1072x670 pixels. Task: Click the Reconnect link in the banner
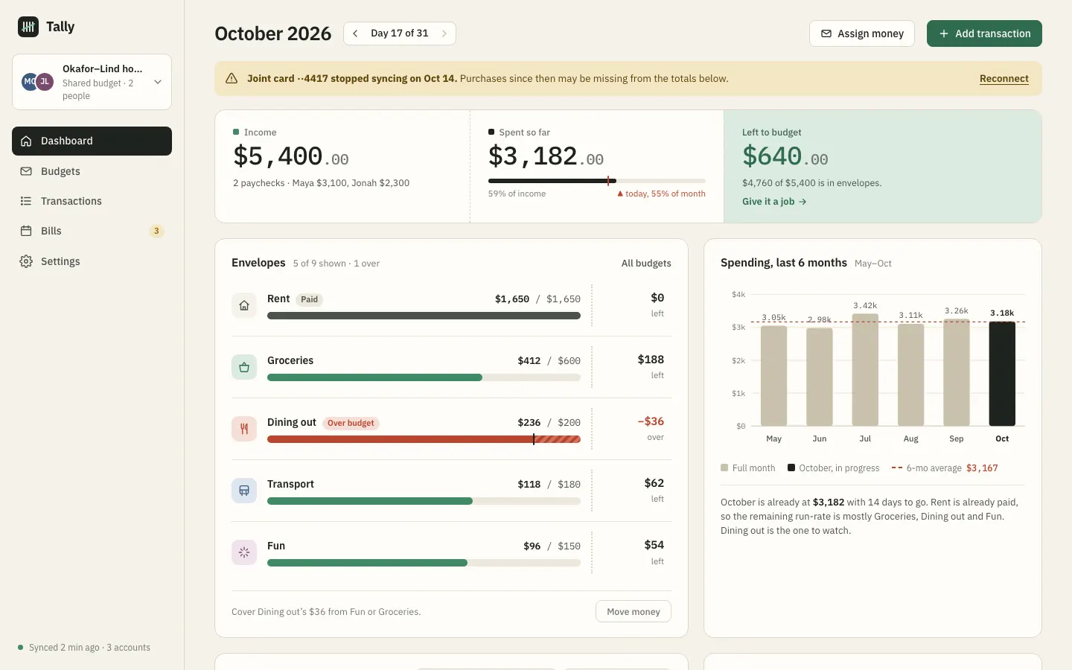pyautogui.click(x=1004, y=78)
